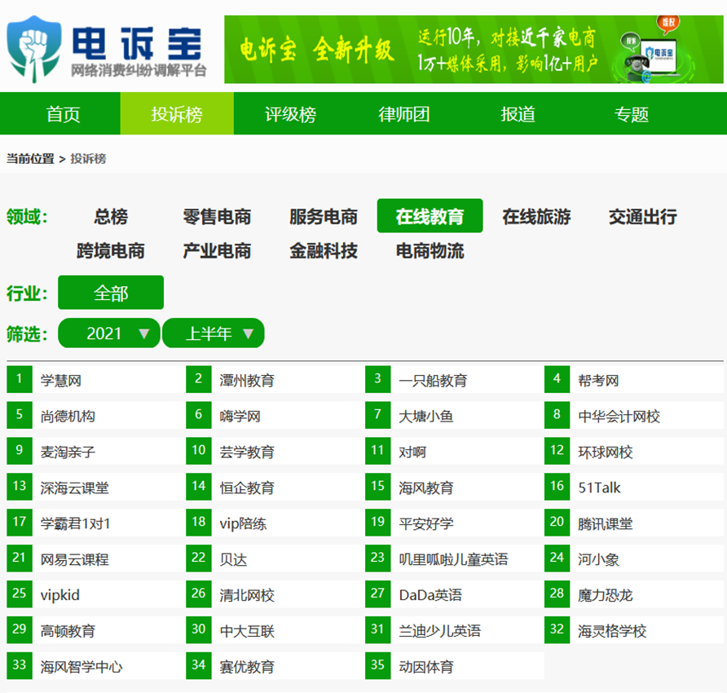Open 专题 navigation item
The image size is (727, 693).
[x=631, y=114]
